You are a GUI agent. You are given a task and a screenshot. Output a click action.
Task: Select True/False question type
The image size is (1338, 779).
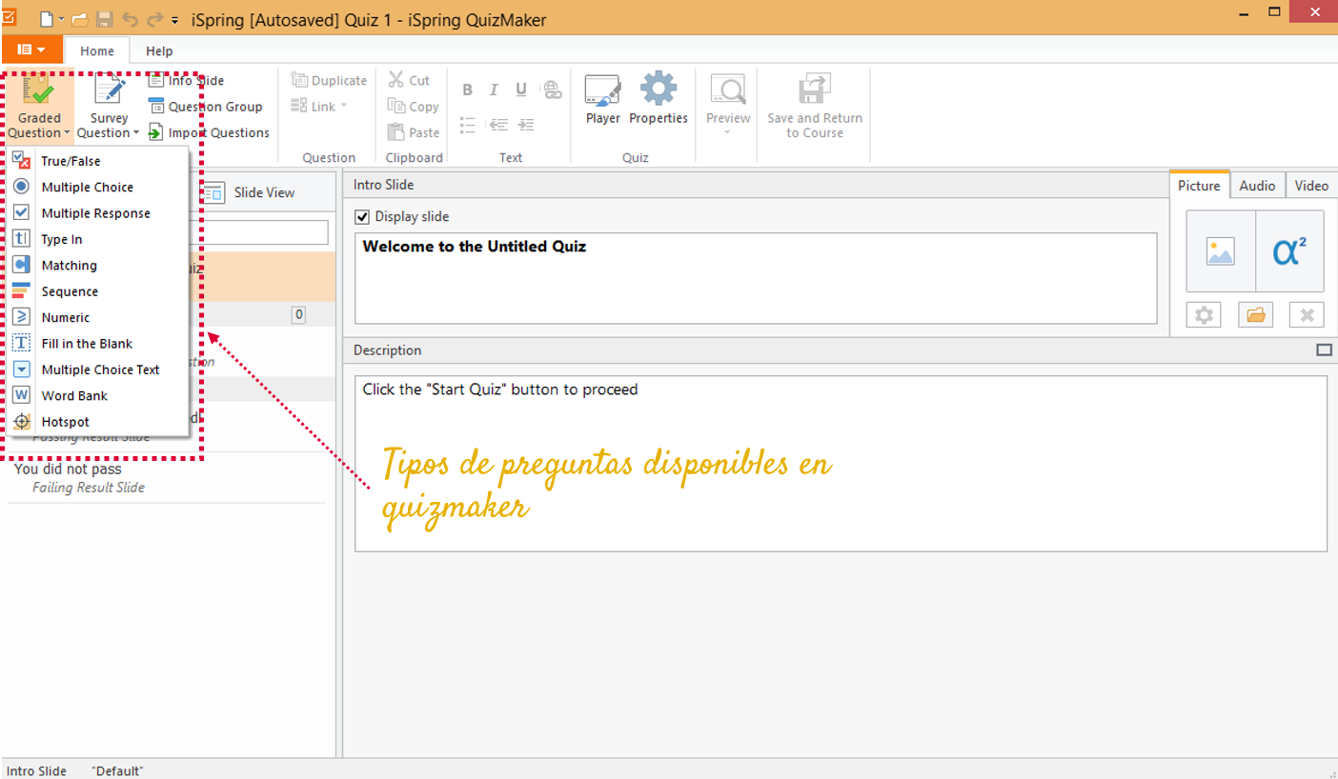(x=98, y=161)
